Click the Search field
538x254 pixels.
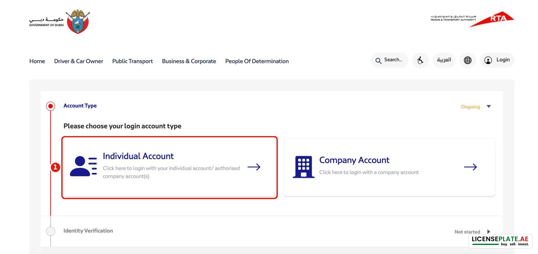pos(389,60)
